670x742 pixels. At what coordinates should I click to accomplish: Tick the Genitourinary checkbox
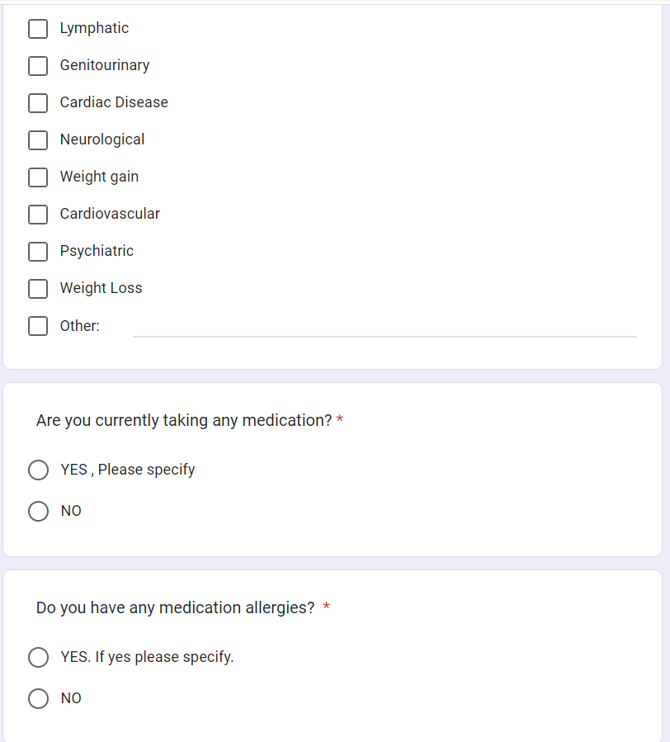pos(38,66)
